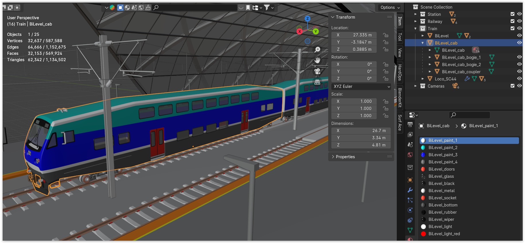Click the green Y axis on navigation gizmo
This screenshot has height=243, width=525.
coord(316,31)
